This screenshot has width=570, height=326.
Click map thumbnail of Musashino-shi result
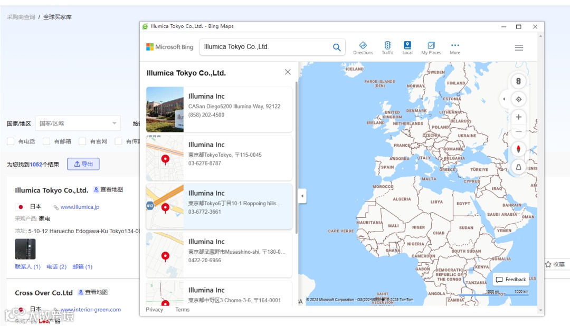point(165,255)
